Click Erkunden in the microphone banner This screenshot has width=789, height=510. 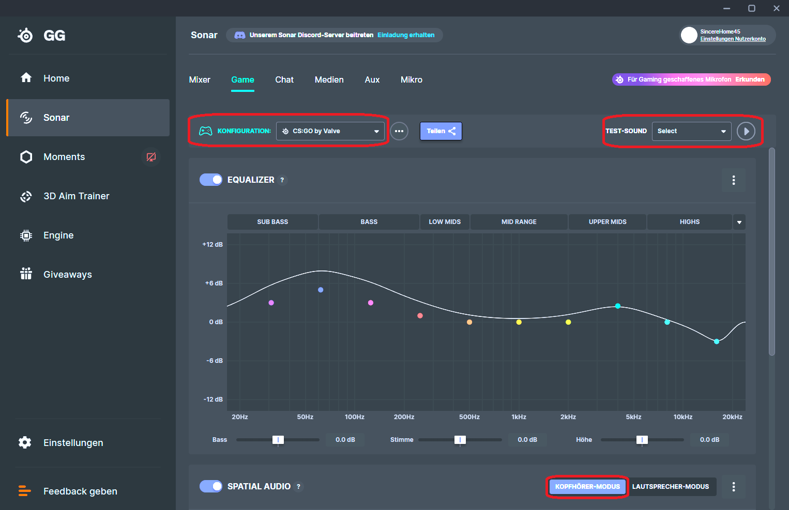click(x=750, y=79)
